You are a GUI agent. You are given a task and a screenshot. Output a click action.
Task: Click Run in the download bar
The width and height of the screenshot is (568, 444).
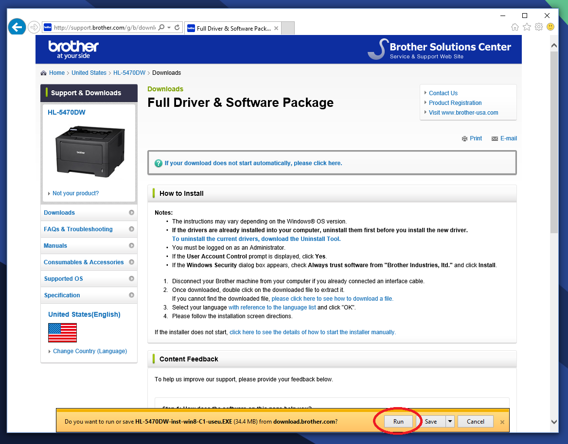tap(398, 422)
